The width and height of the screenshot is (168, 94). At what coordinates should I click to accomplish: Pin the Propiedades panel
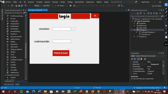pyautogui.click(x=161, y=53)
